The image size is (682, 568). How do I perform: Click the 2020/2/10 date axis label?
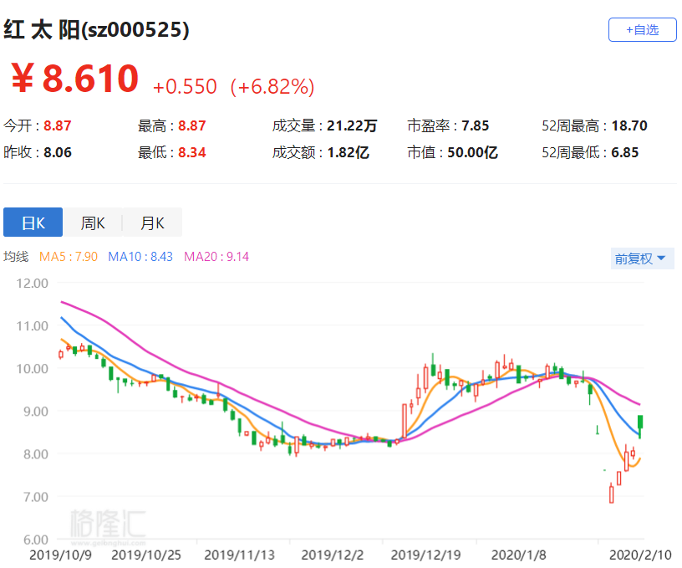pos(640,555)
